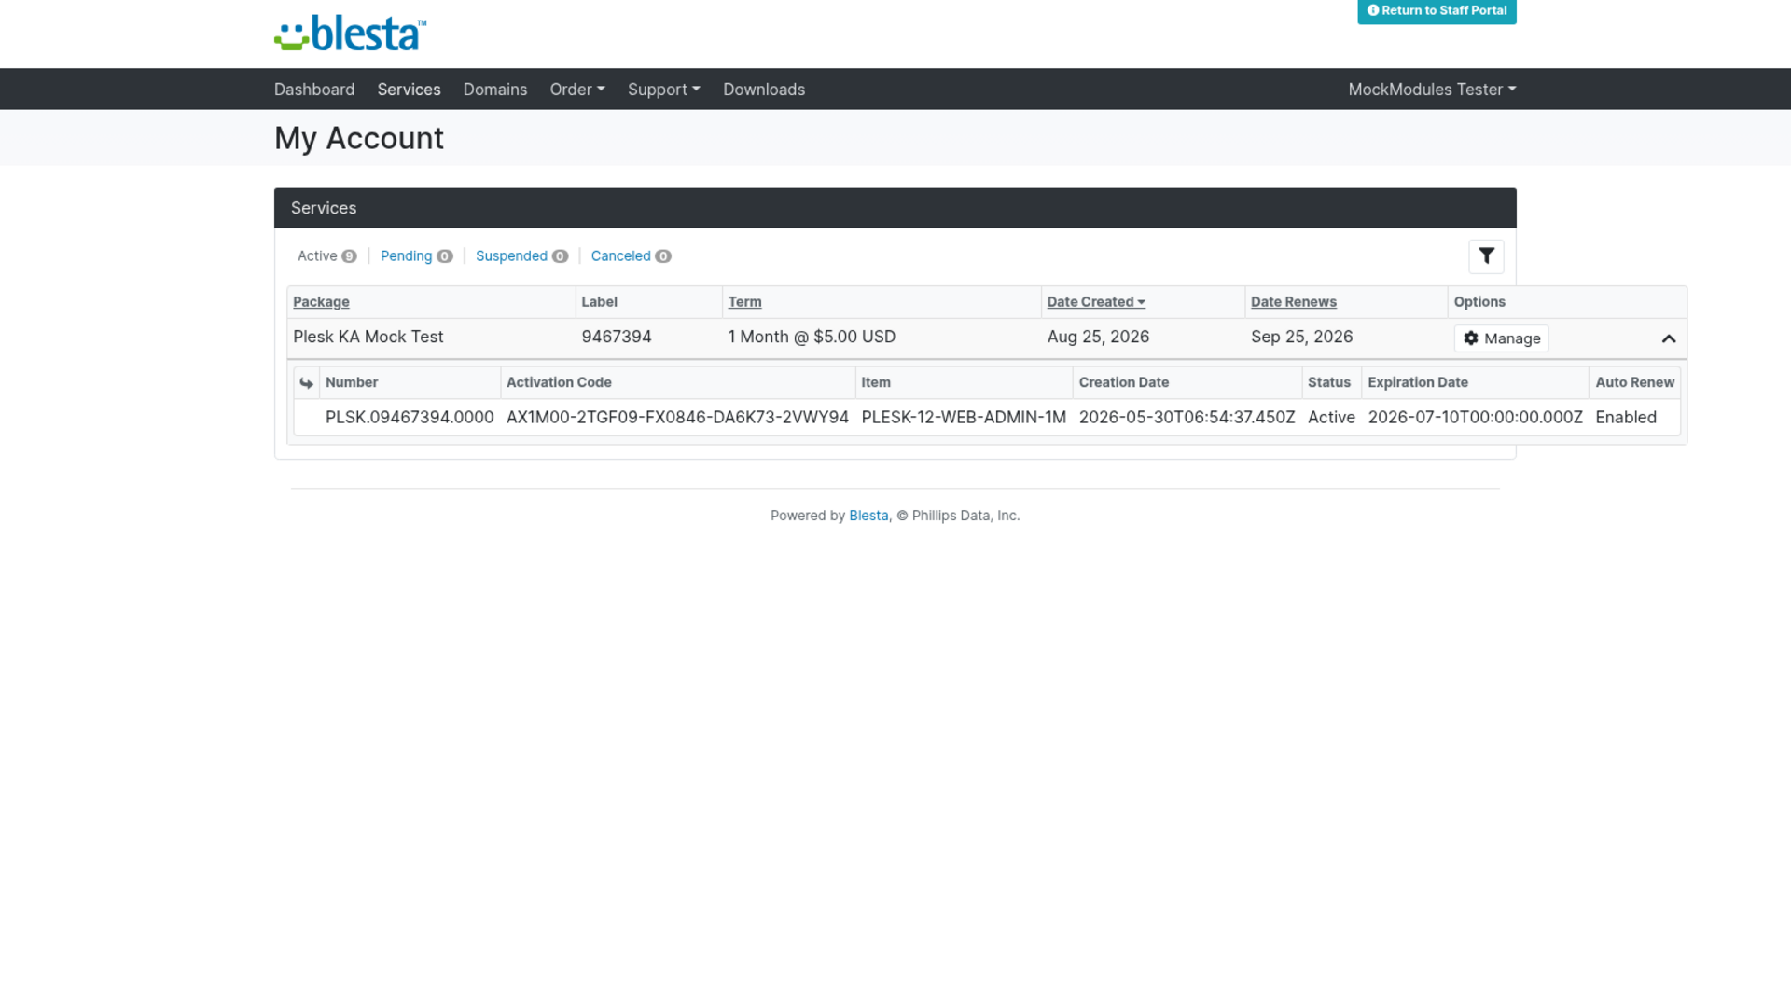1791x1007 pixels.
Task: Click the created date Aug 25, 2026
Action: [1098, 338]
